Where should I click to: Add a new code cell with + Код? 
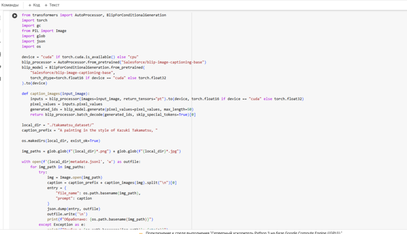(x=34, y=5)
